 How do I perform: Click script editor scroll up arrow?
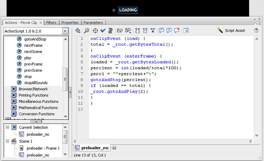tap(257, 39)
